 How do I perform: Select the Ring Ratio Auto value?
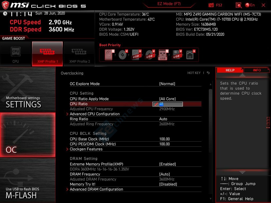163,119
